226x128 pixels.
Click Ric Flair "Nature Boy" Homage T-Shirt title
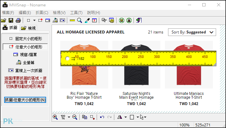[x=84, y=96]
